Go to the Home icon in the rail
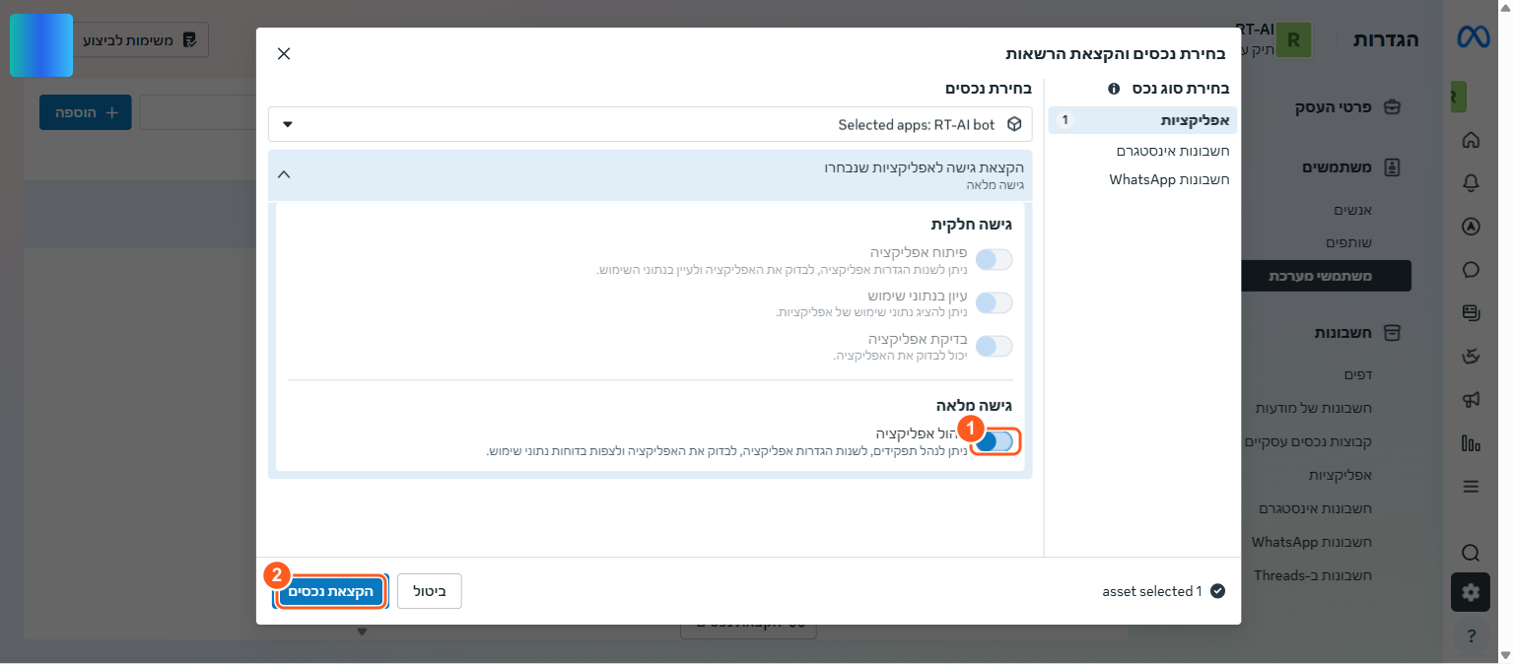 (1472, 140)
